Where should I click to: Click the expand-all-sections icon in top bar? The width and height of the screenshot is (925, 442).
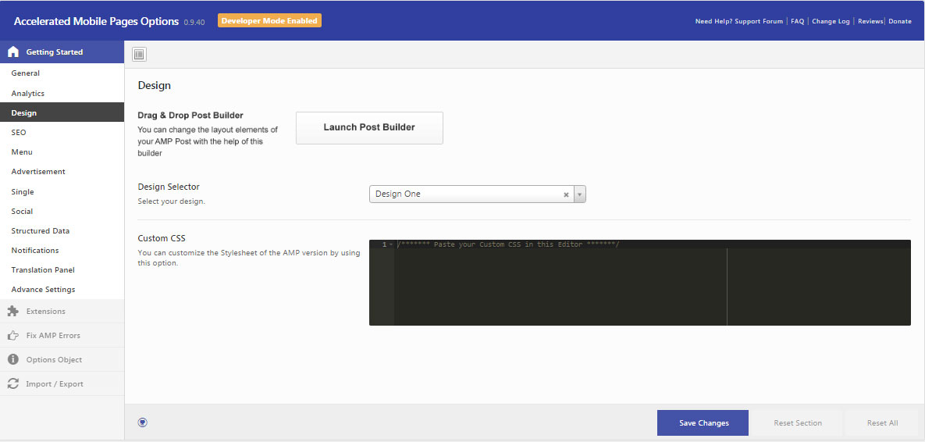click(139, 55)
